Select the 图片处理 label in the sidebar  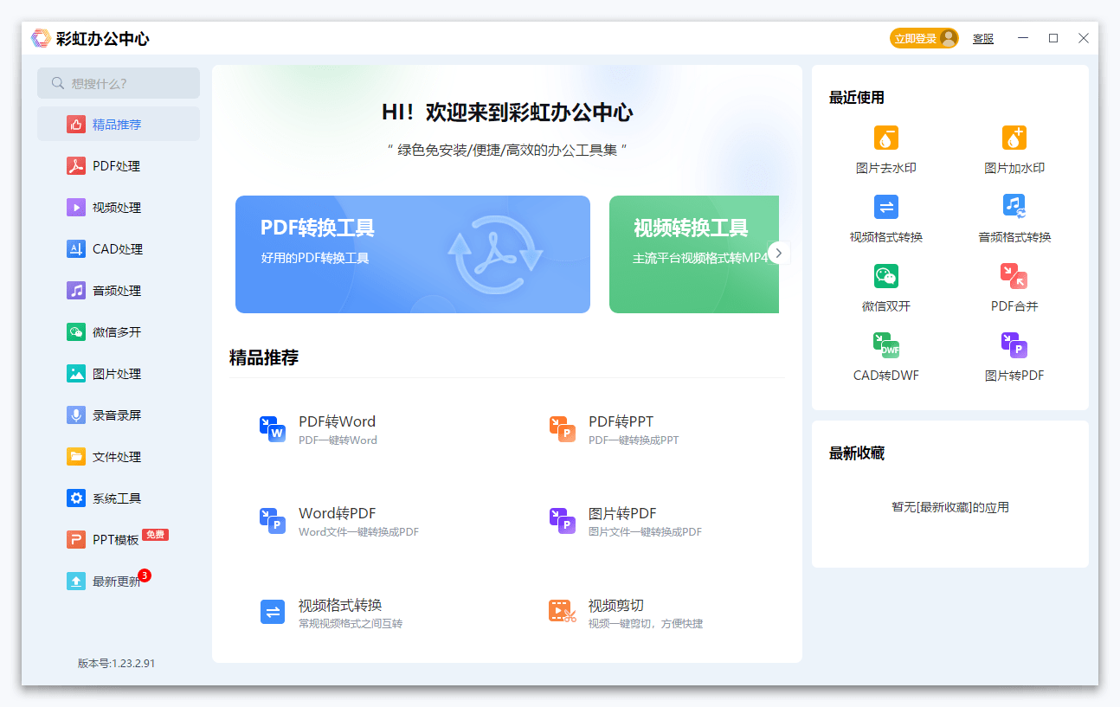click(117, 374)
